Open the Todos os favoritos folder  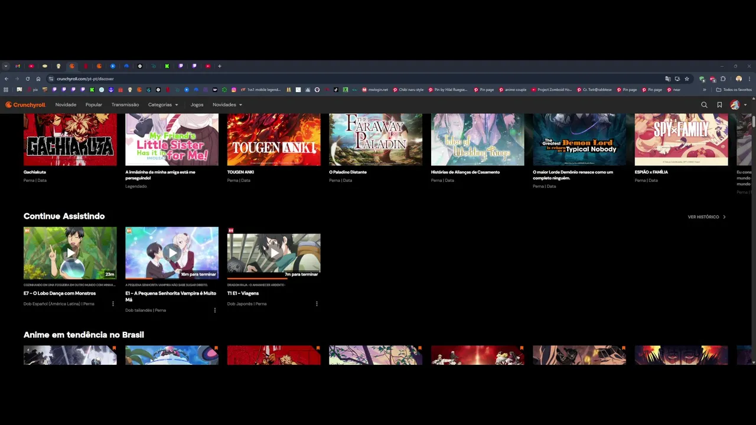coord(734,90)
